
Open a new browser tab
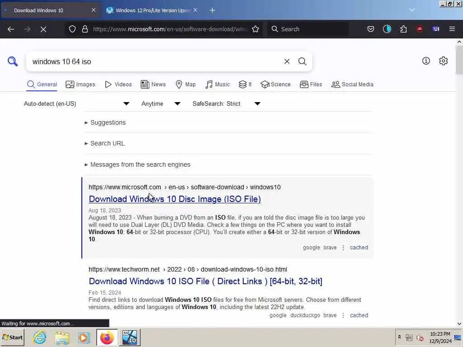click(x=213, y=10)
